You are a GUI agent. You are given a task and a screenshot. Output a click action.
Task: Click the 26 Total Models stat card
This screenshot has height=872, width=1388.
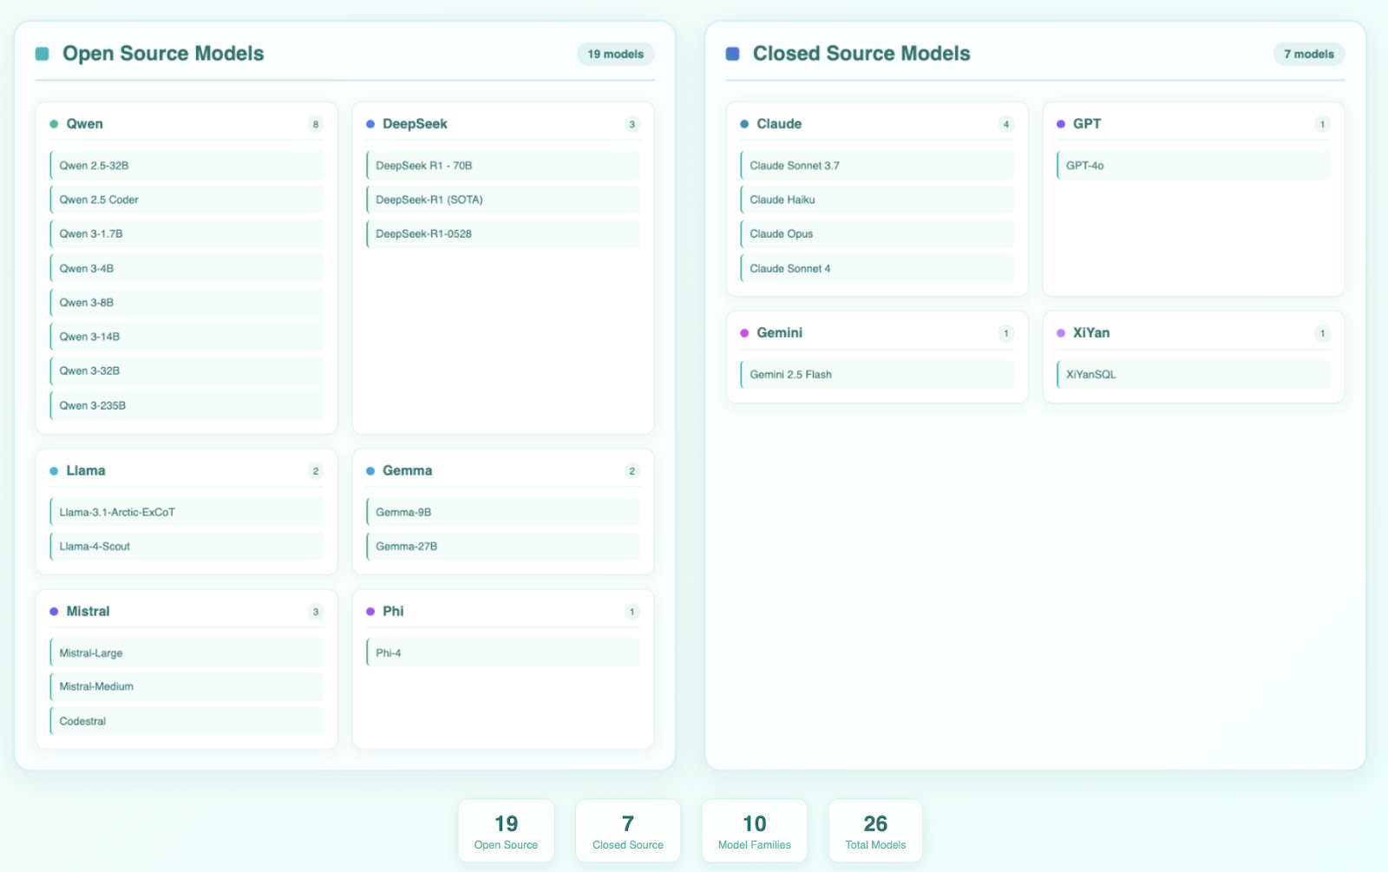click(x=875, y=831)
